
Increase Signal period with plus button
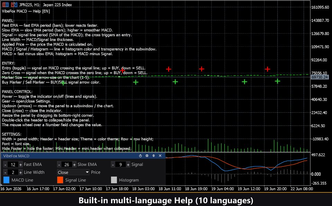click(128, 165)
